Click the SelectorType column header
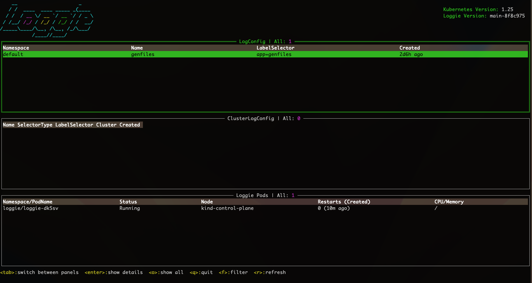The width and height of the screenshot is (532, 283). [35, 125]
